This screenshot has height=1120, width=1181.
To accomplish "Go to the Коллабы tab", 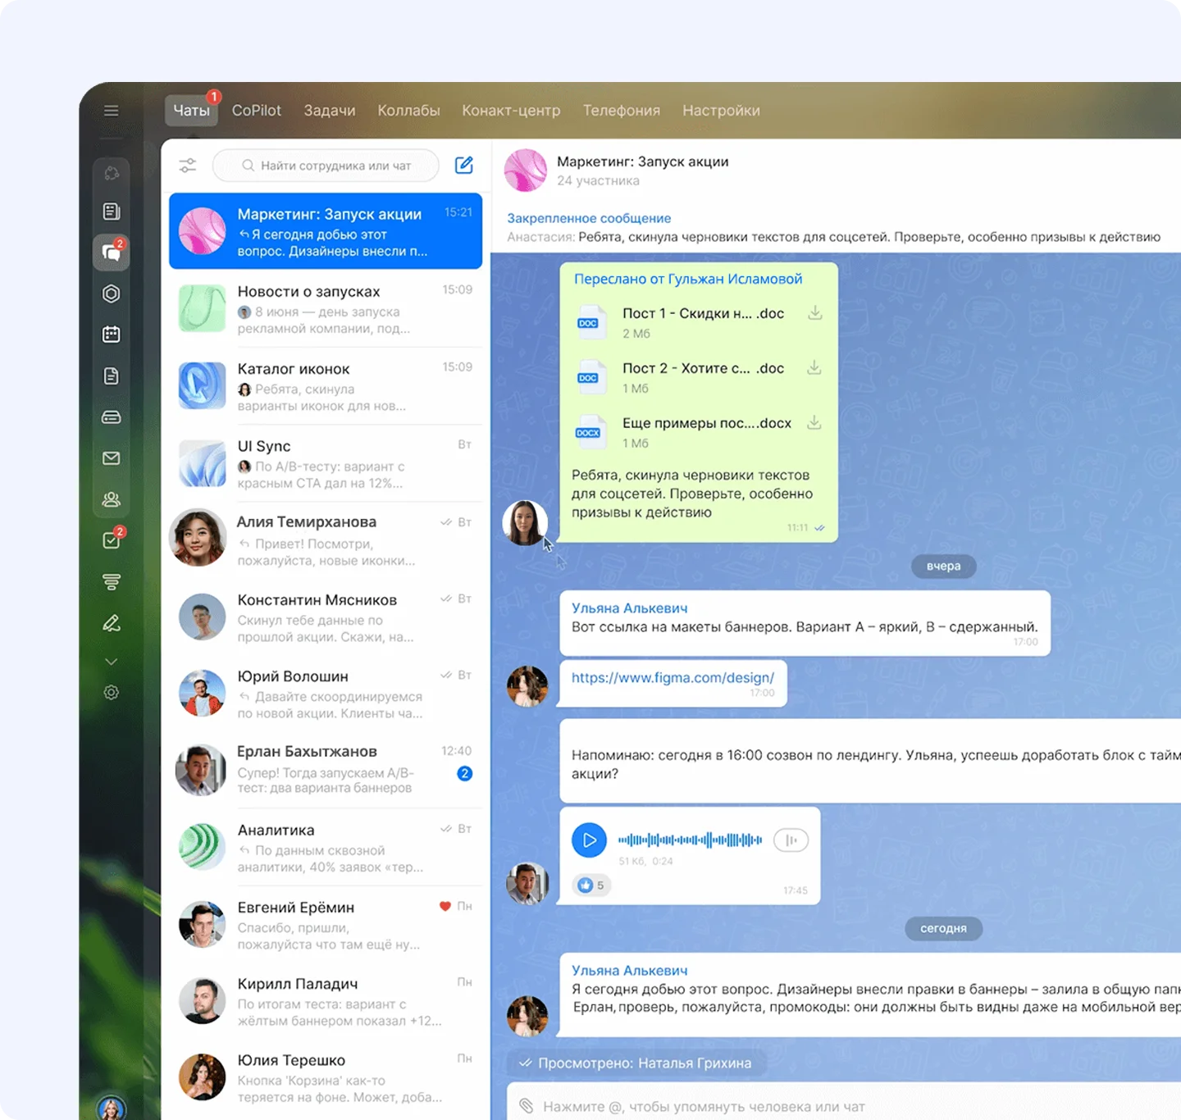I will click(408, 111).
